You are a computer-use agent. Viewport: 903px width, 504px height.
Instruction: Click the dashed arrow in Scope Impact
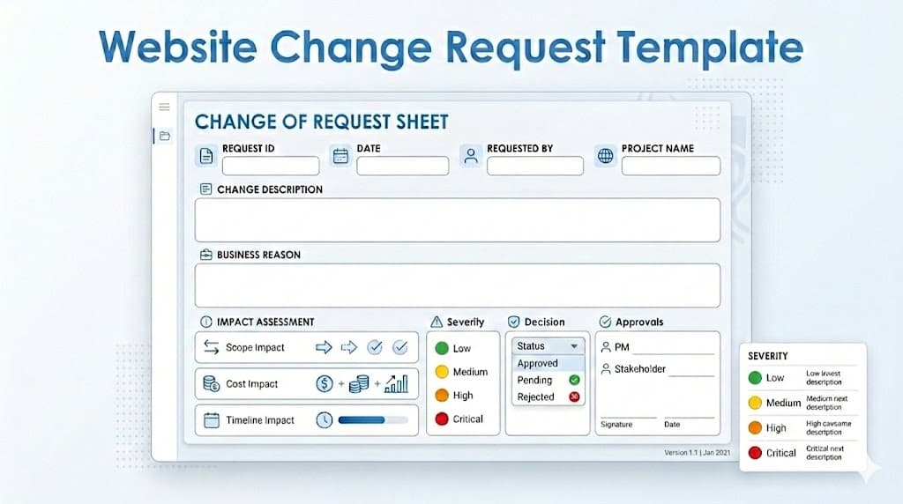pos(349,347)
